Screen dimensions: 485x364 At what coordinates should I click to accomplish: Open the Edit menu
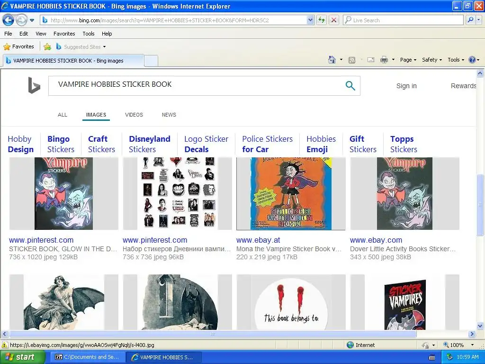click(x=24, y=34)
